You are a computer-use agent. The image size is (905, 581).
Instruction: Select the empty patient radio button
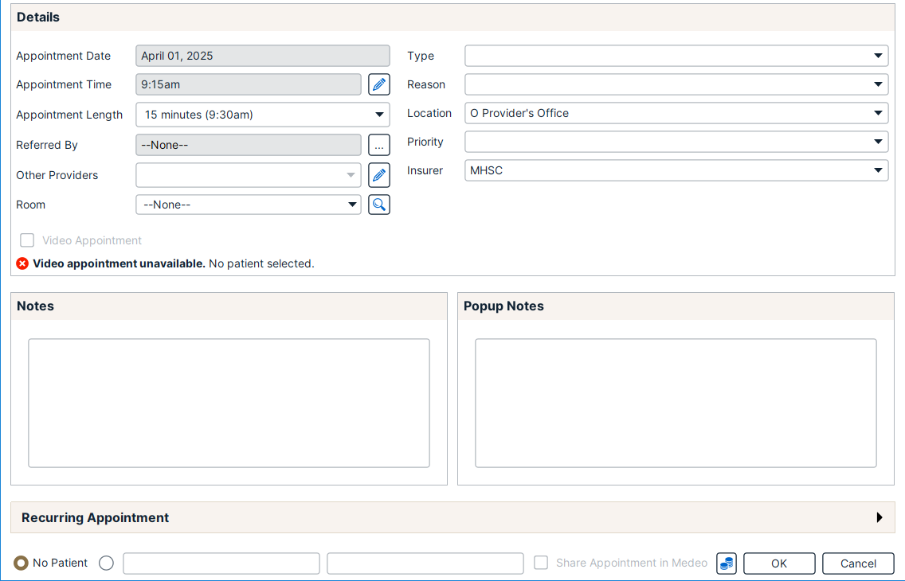pyautogui.click(x=107, y=563)
